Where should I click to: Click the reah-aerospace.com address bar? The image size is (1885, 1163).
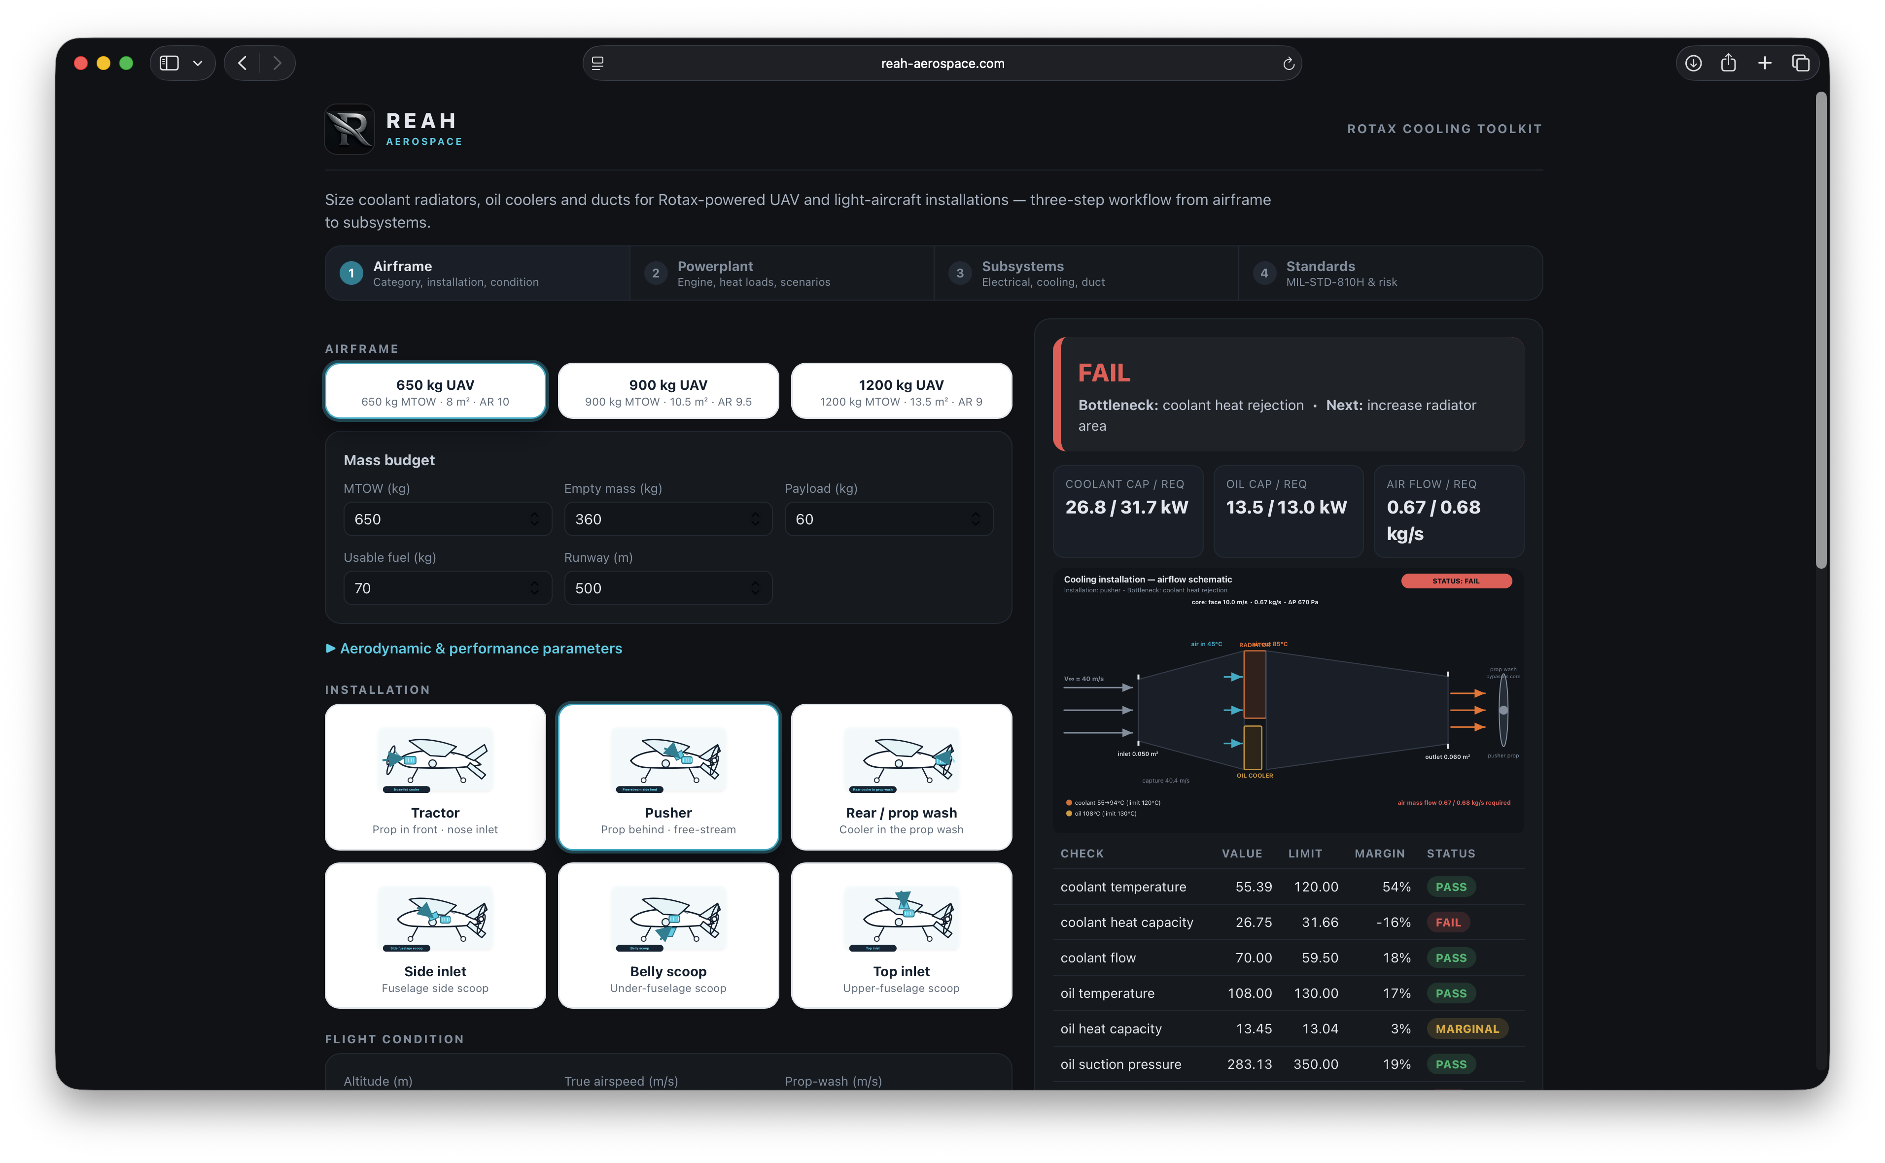pos(942,63)
